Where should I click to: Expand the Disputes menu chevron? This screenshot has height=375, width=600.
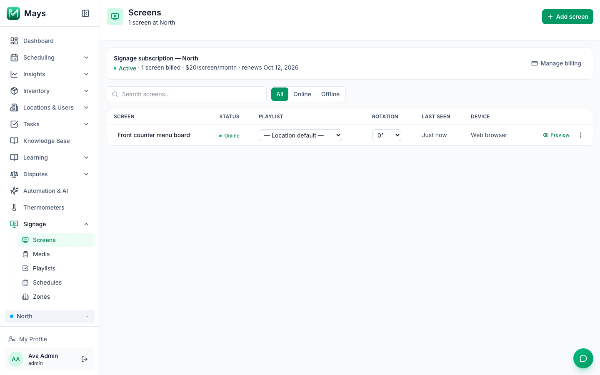point(86,174)
